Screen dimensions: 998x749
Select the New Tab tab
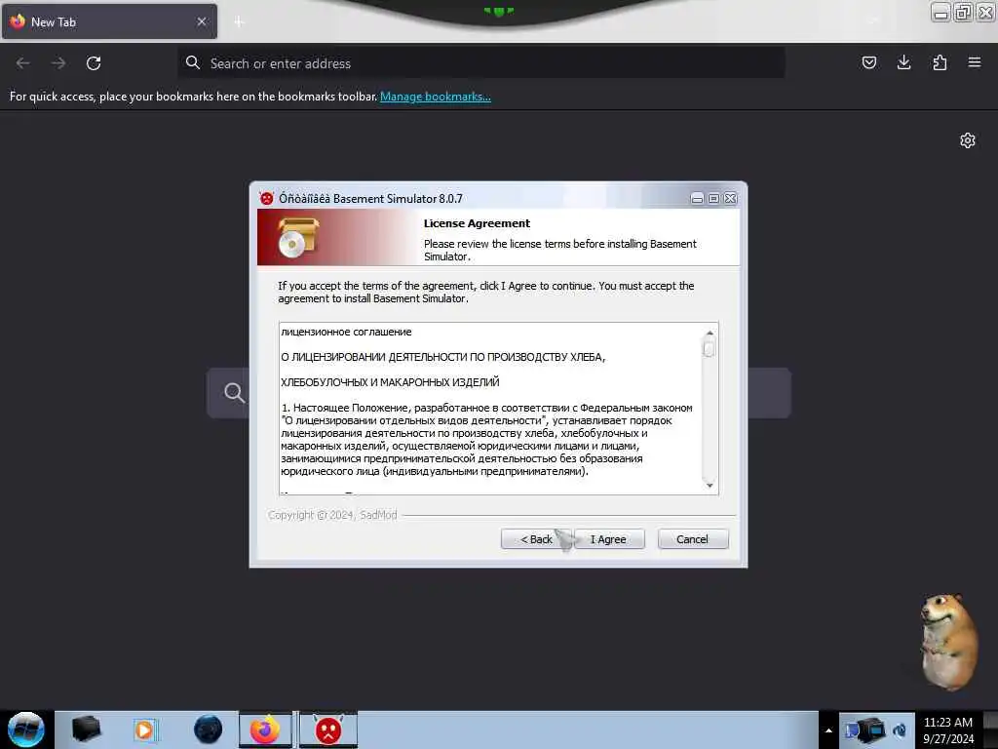point(109,21)
